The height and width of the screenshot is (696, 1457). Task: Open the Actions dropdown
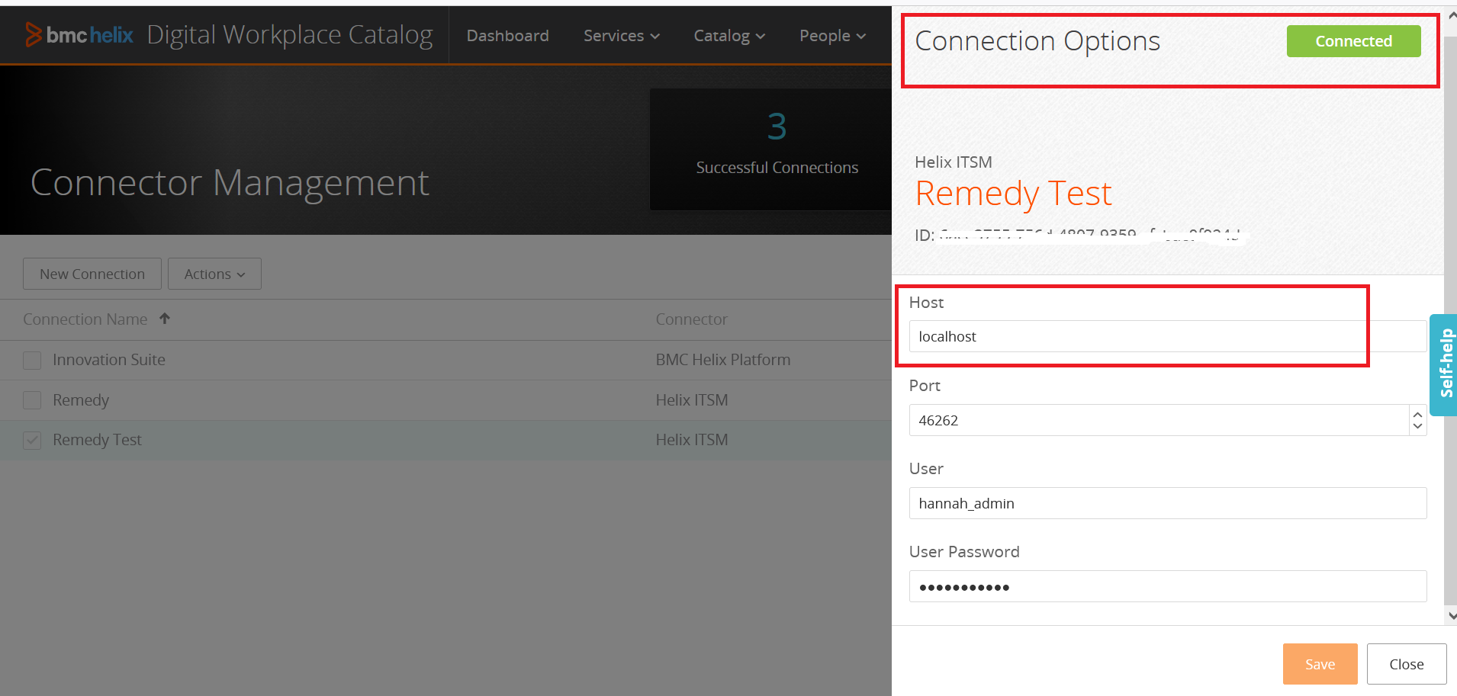pos(214,274)
